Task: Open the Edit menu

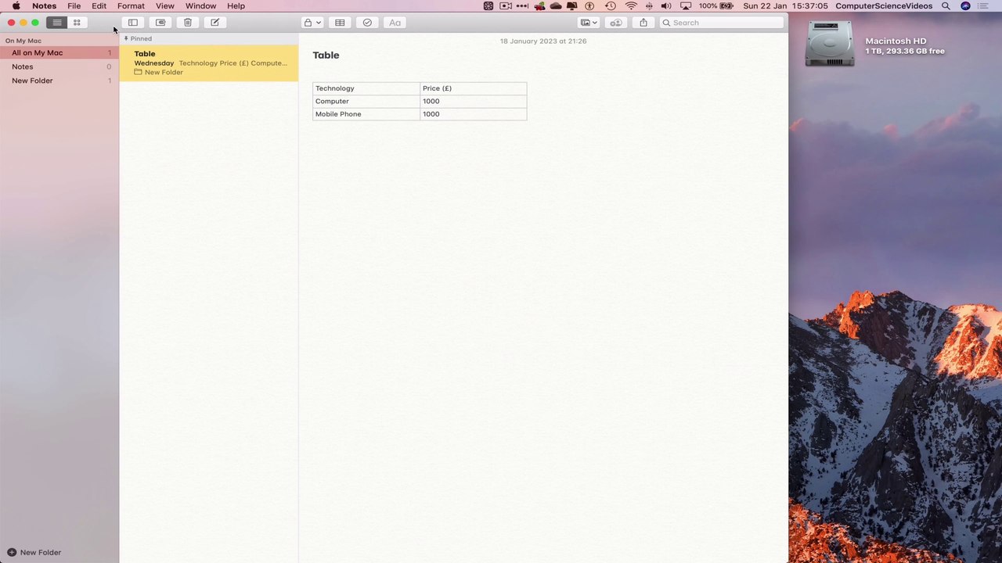Action: click(x=99, y=5)
